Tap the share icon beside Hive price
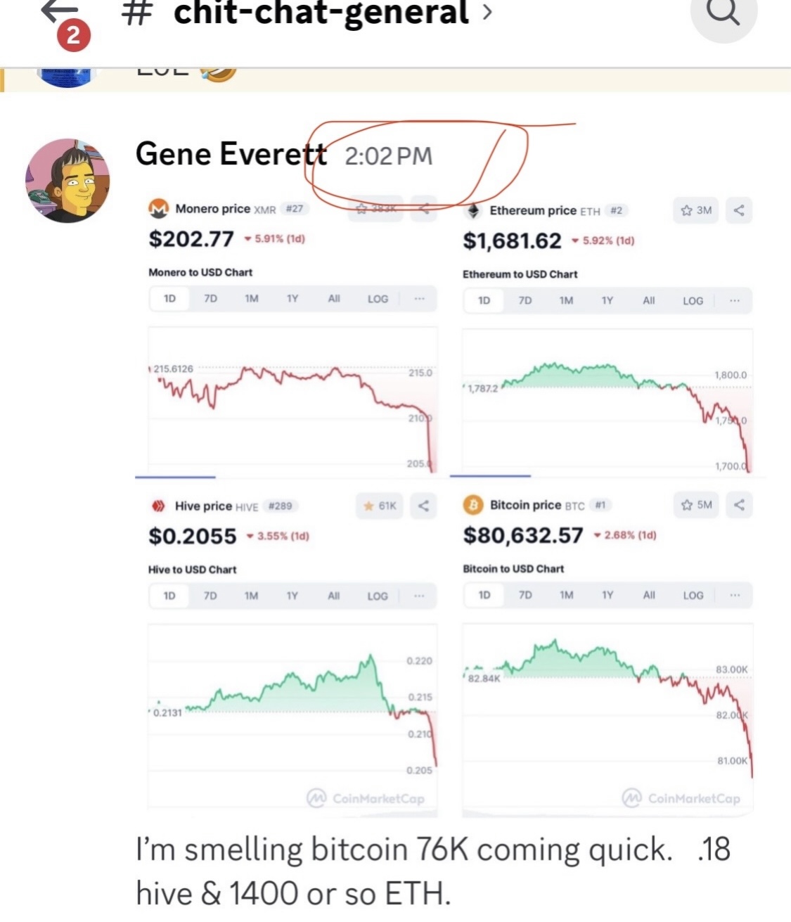Viewport: 791px width, 922px height. (x=423, y=506)
